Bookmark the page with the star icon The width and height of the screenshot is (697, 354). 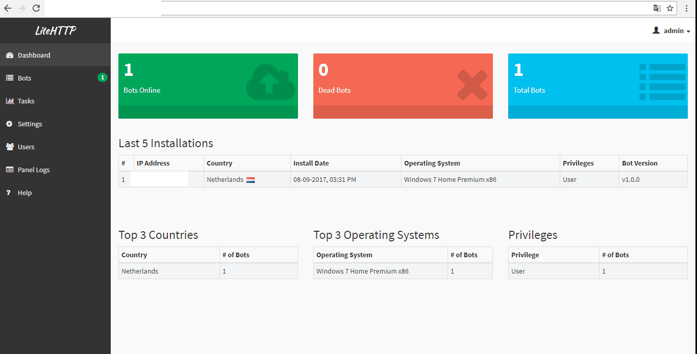[x=670, y=8]
